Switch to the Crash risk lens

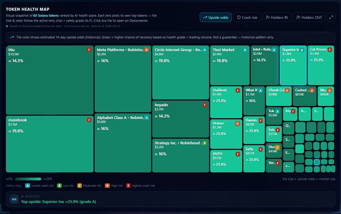[247, 17]
